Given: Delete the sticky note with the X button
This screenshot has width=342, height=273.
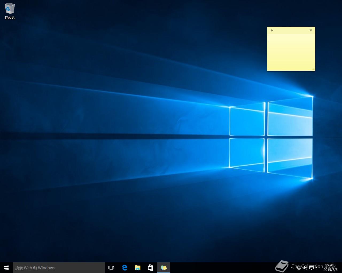Looking at the screenshot, I should tap(311, 30).
